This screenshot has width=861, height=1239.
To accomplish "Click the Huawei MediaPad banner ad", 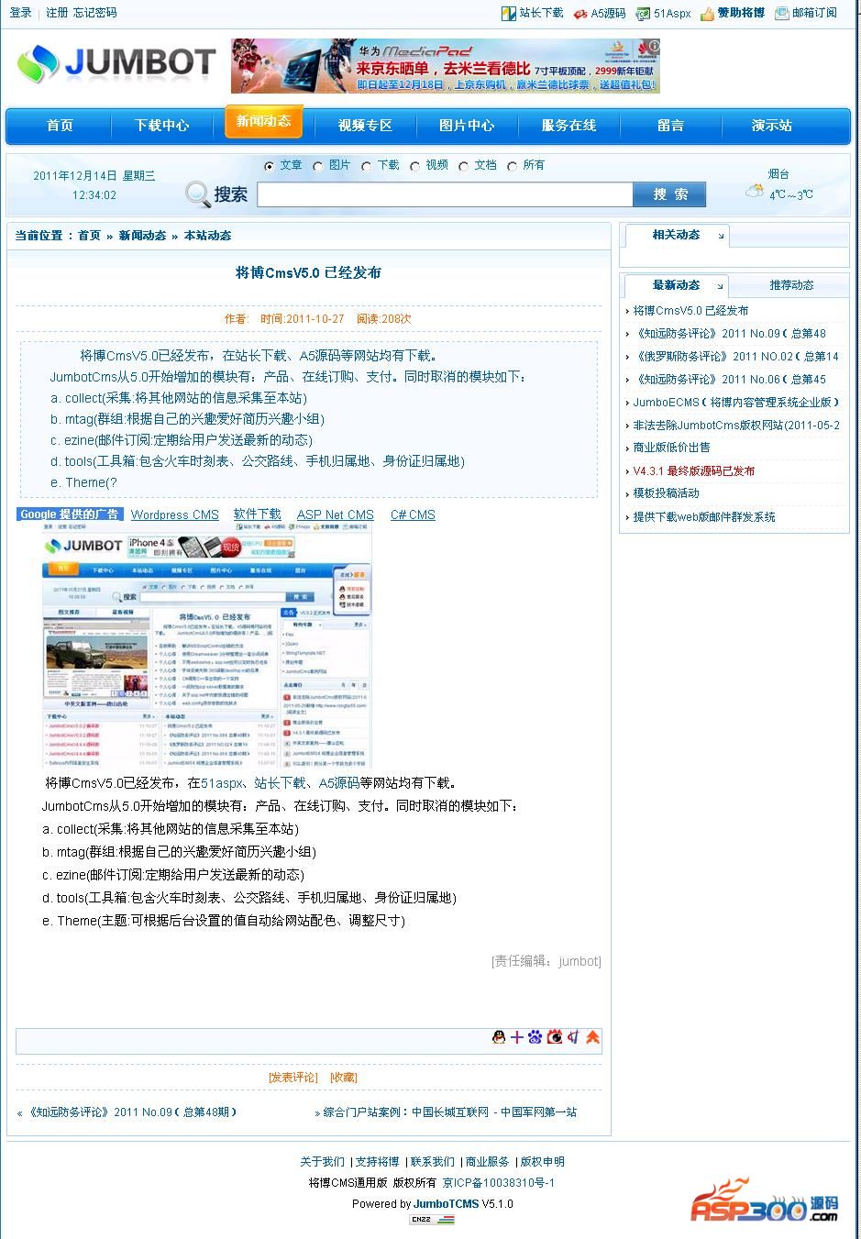I will click(x=446, y=66).
